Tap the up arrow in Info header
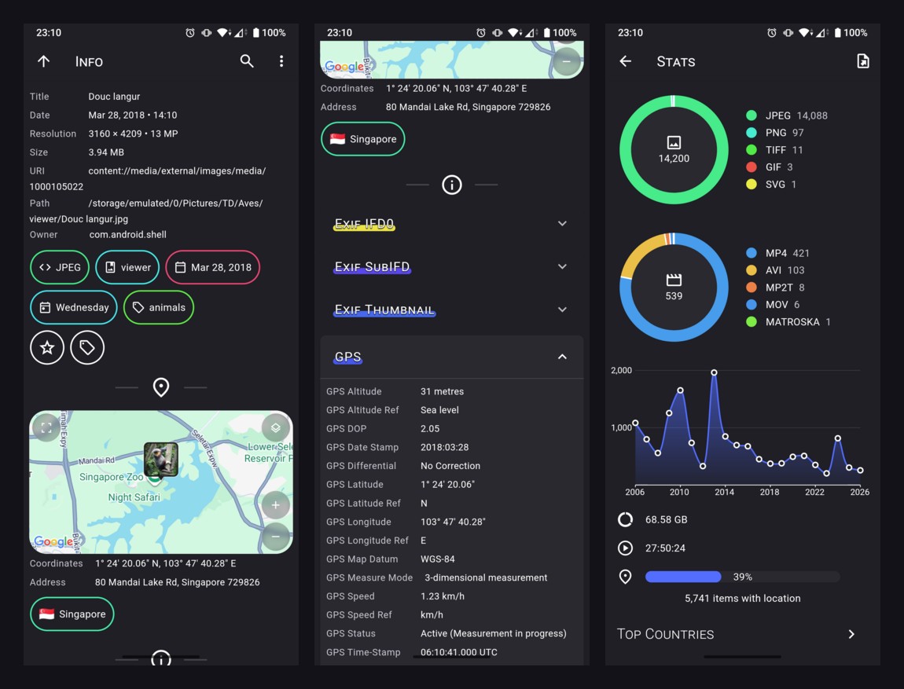 coord(44,61)
